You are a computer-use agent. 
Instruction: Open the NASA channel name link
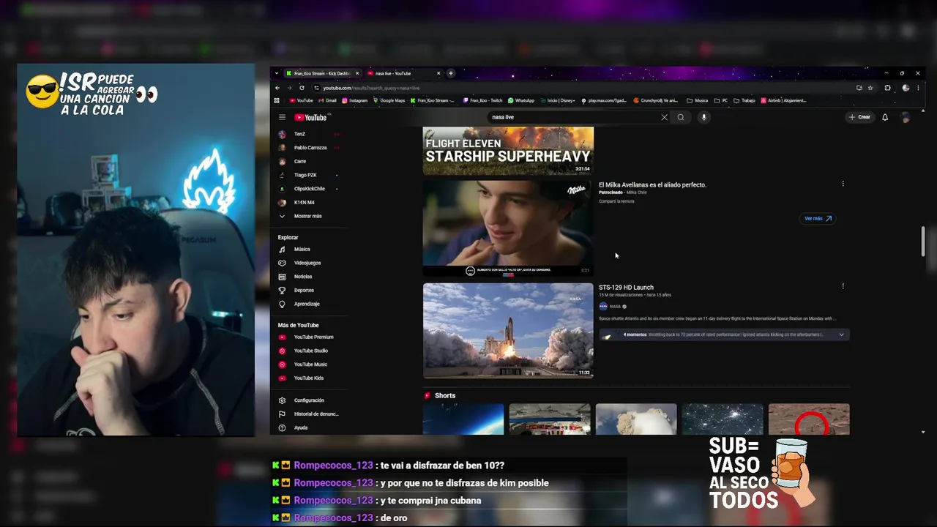[615, 307]
